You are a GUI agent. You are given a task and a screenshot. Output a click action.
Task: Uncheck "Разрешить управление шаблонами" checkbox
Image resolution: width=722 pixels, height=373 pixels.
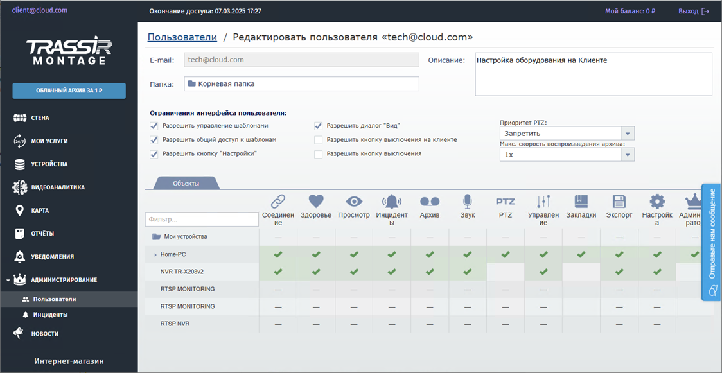[x=154, y=126]
